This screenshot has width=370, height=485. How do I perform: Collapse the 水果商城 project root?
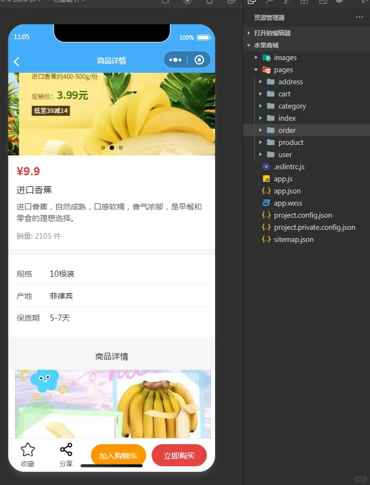pos(249,45)
